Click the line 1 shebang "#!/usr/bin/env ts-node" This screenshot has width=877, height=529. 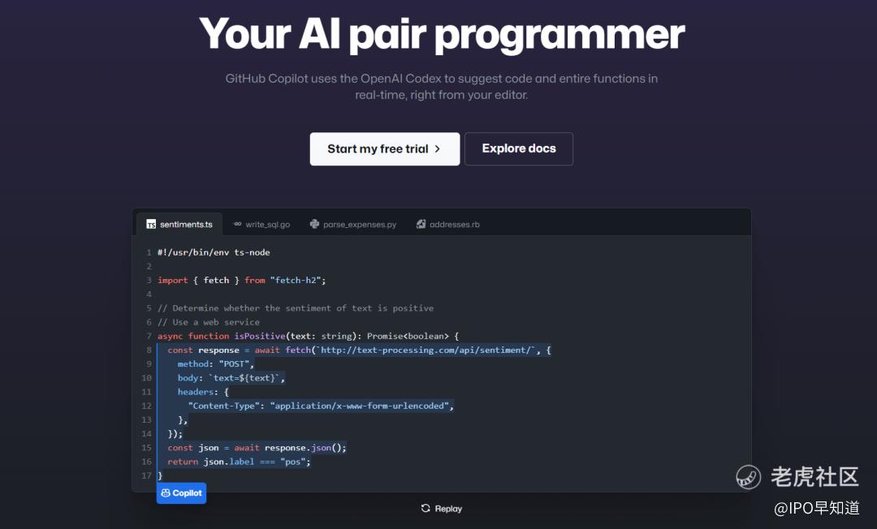(214, 252)
